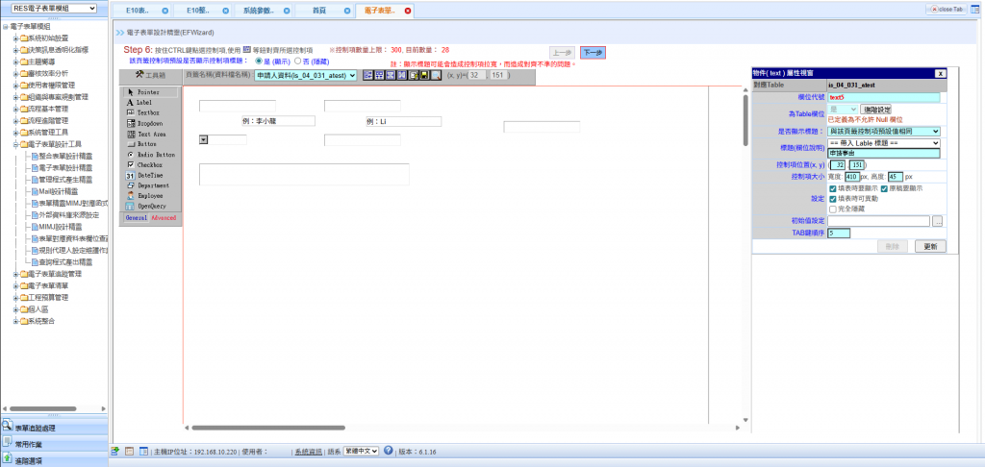The image size is (985, 467).
Task: Click the layout toggle icon at top right
Action: (975, 10)
